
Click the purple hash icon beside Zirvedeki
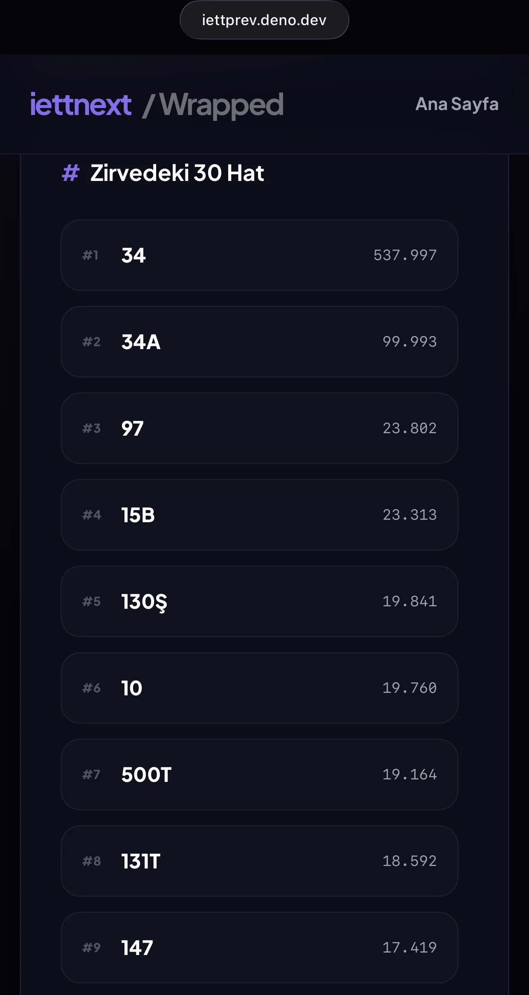click(70, 173)
